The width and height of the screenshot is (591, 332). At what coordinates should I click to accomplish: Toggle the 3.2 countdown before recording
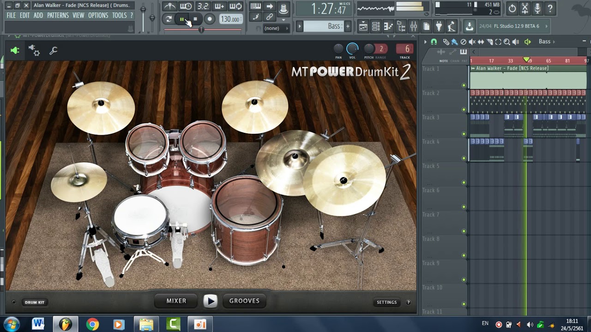(203, 6)
